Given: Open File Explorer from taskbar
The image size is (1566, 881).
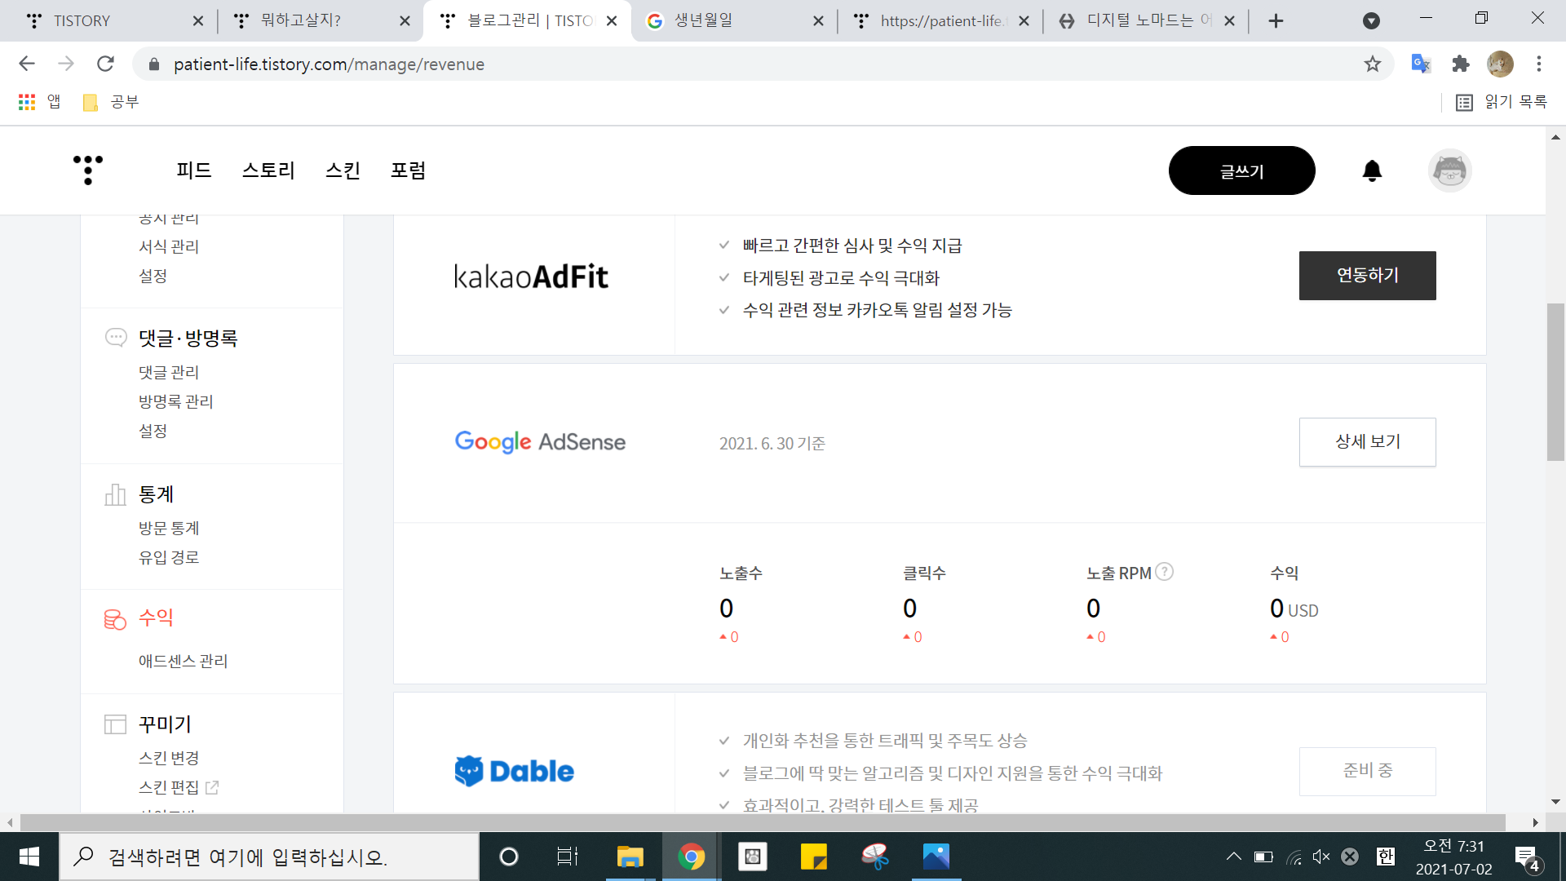Looking at the screenshot, I should (x=630, y=857).
